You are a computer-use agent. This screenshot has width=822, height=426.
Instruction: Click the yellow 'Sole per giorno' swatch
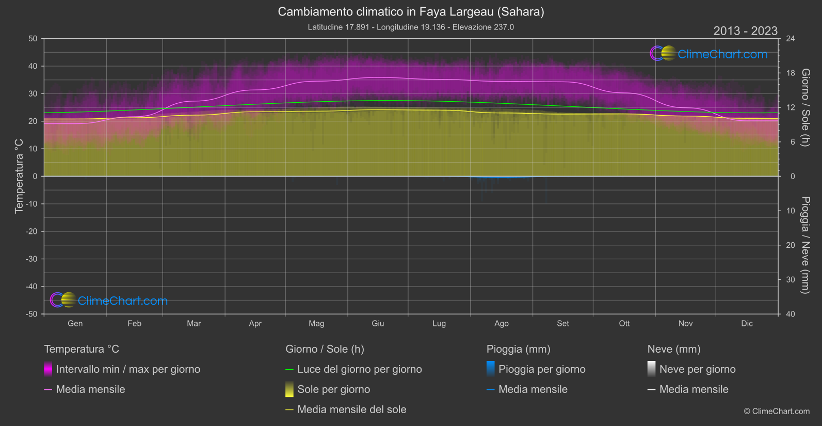289,389
